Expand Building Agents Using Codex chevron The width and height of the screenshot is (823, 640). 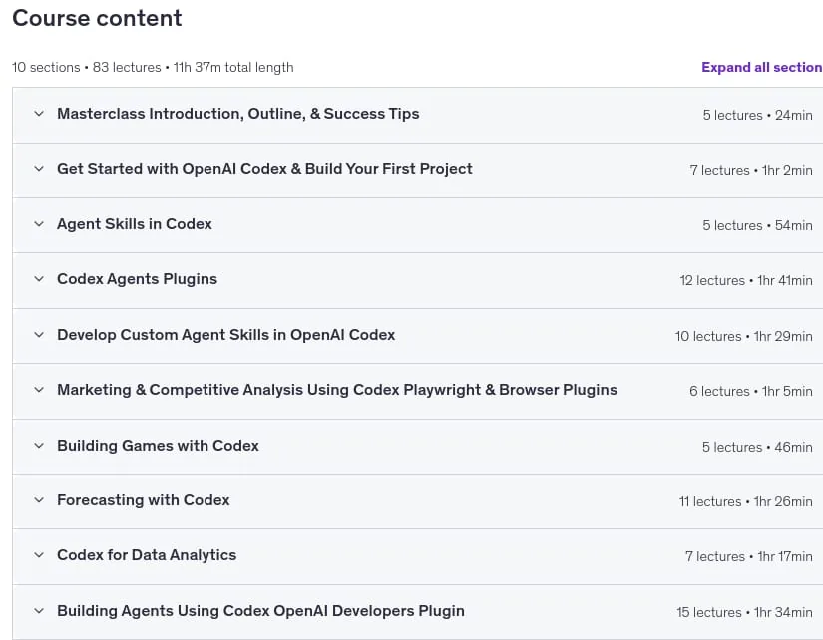pos(39,611)
